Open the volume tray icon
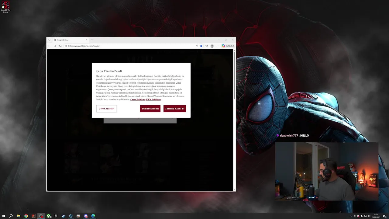 click(x=369, y=216)
